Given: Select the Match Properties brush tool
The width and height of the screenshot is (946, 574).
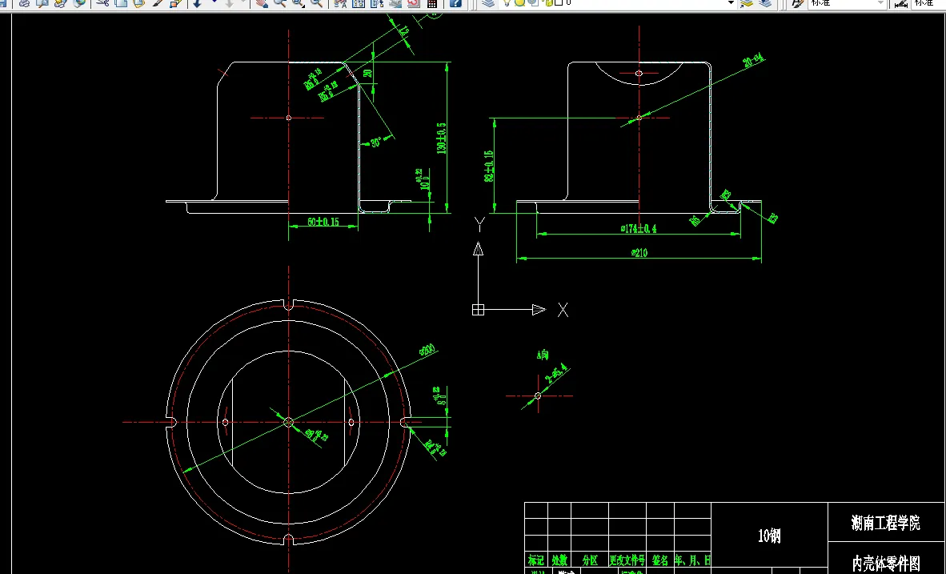Looking at the screenshot, I should point(158,3).
